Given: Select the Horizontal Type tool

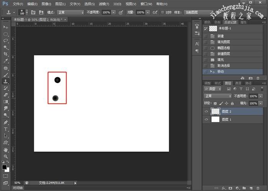Looking at the screenshot, I should [x=6, y=129].
